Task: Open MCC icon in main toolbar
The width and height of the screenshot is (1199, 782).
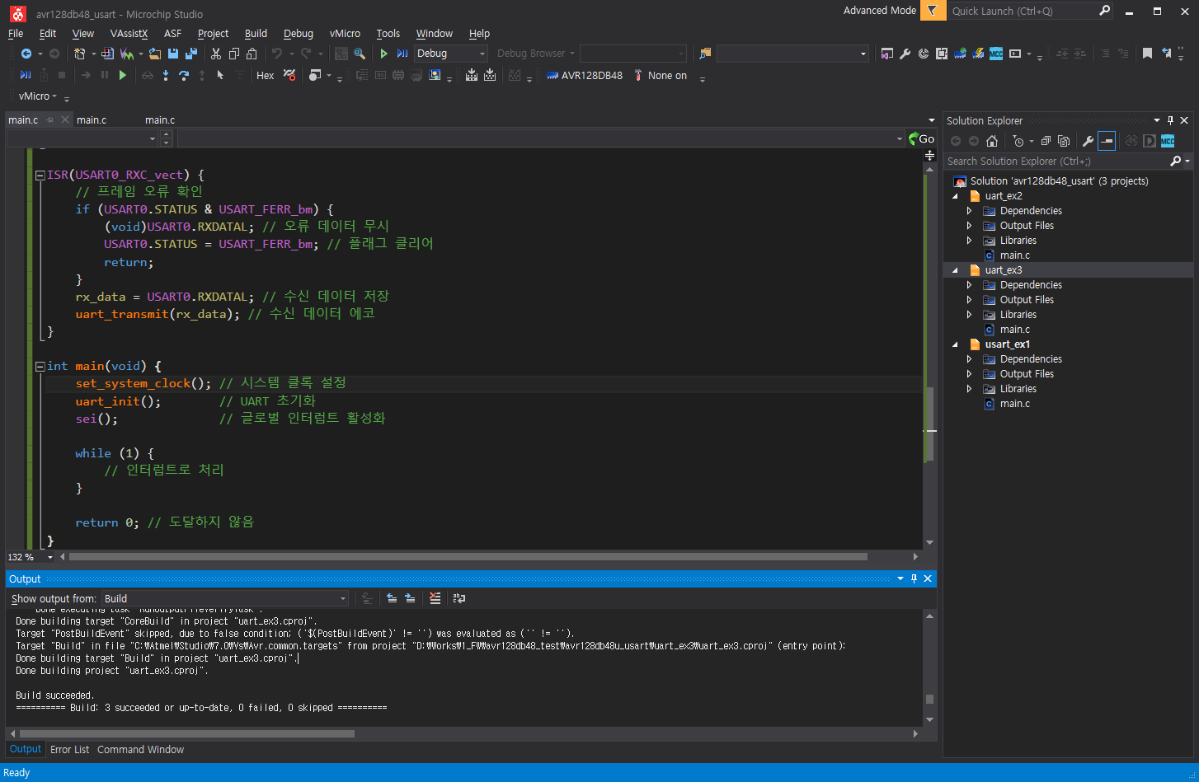Action: click(x=996, y=54)
